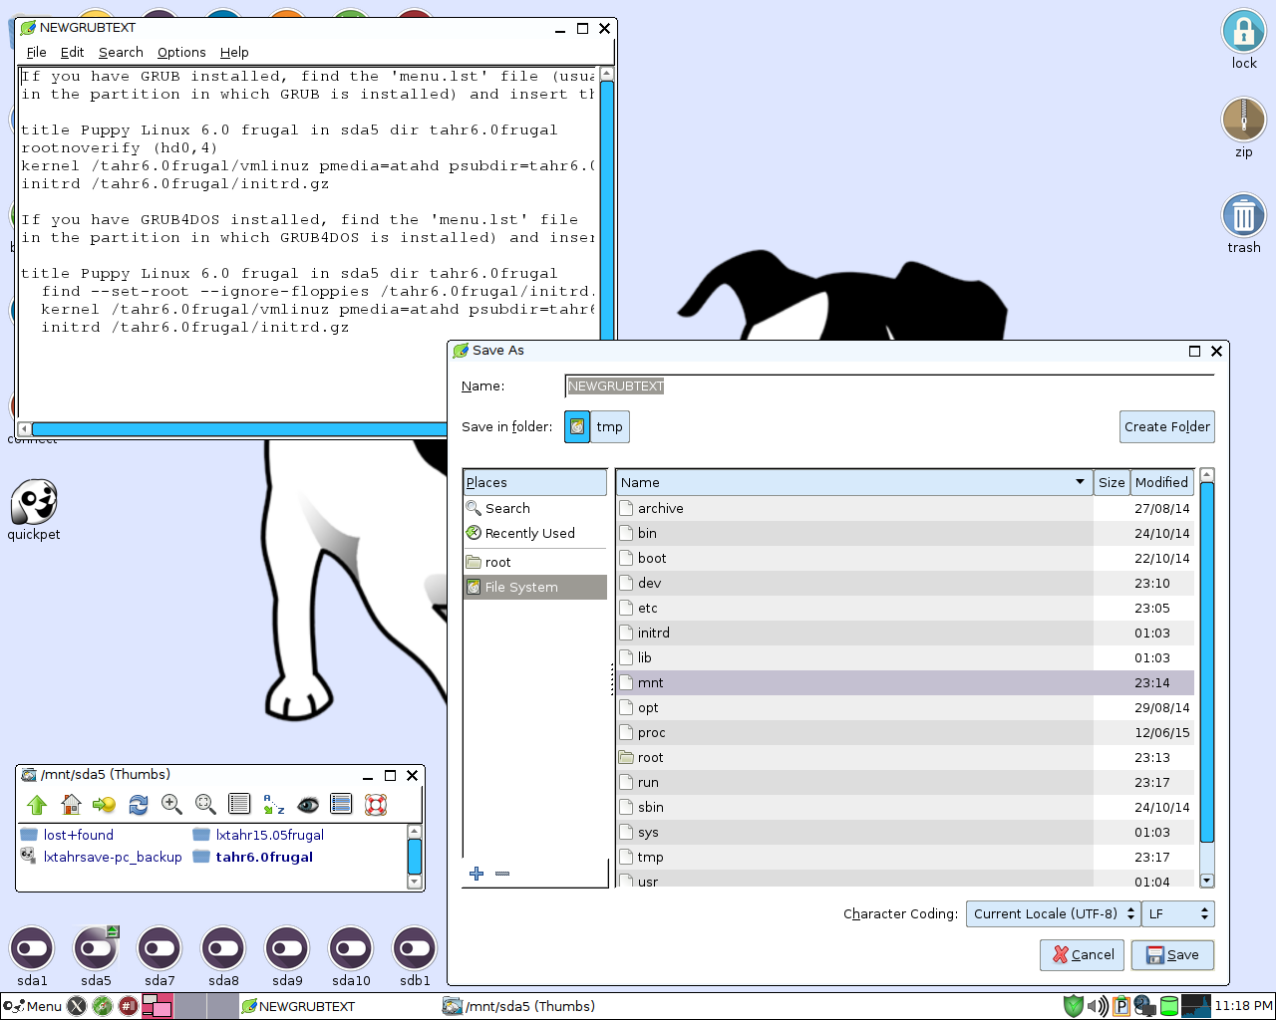Open the Options menu in the editor

181,52
